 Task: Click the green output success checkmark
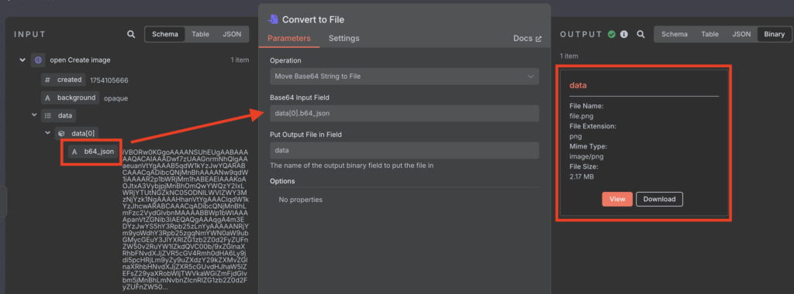612,34
